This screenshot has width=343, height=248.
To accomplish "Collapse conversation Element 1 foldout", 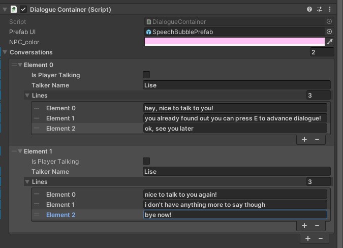I will click(20, 151).
